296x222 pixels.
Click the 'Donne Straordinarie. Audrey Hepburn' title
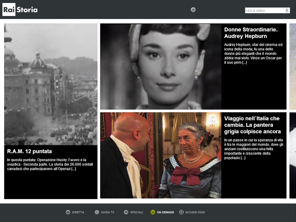tap(251, 33)
